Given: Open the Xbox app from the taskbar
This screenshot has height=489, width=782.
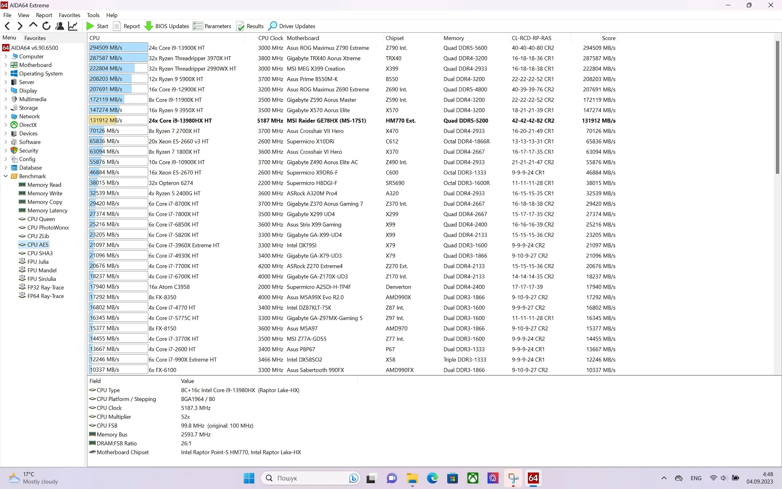Looking at the screenshot, I should tap(473, 478).
